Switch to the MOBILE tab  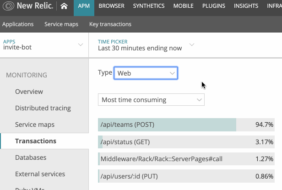pos(184,6)
